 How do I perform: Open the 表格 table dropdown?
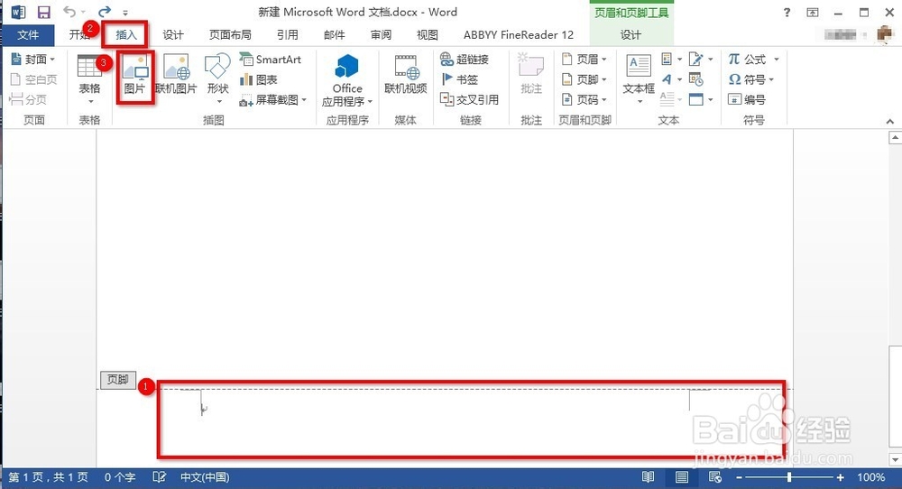(x=89, y=80)
